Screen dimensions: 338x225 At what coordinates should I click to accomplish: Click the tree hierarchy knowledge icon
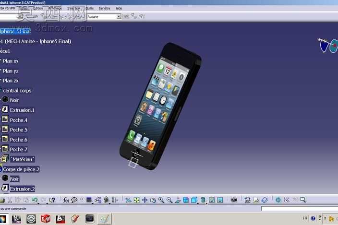tap(97, 200)
